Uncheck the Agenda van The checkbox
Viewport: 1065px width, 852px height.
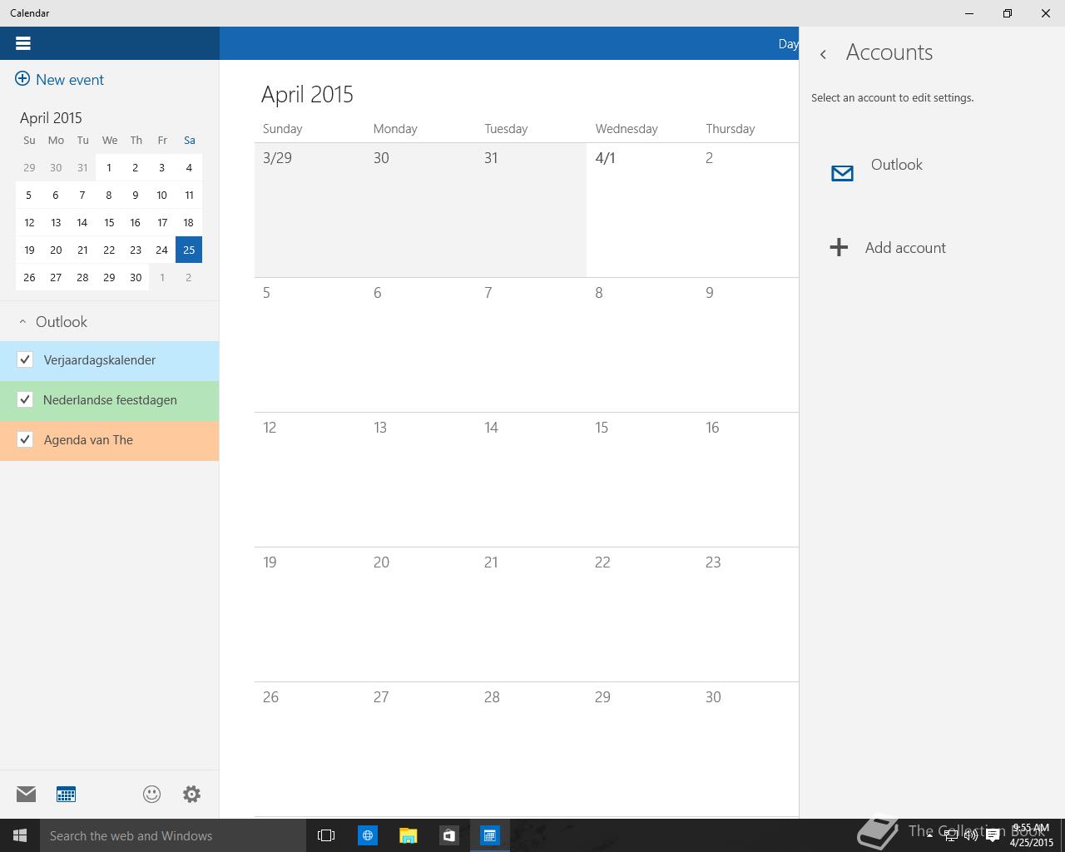(x=25, y=439)
